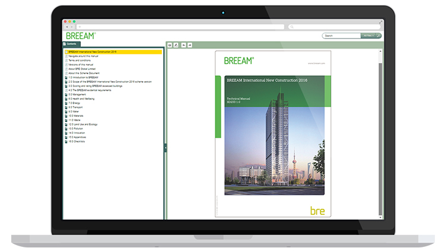Click the BREEAM logo in the header
Image resolution: width=445 pixels, height=251 pixels.
click(81, 36)
